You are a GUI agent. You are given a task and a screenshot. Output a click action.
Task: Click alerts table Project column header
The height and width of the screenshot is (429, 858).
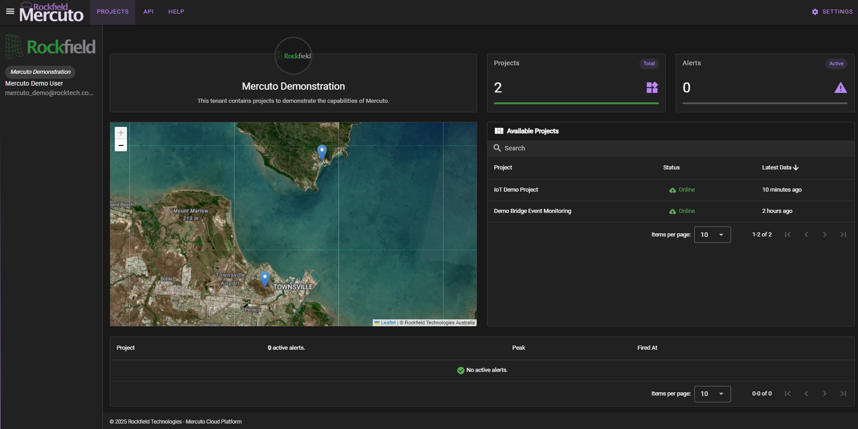[x=126, y=348]
